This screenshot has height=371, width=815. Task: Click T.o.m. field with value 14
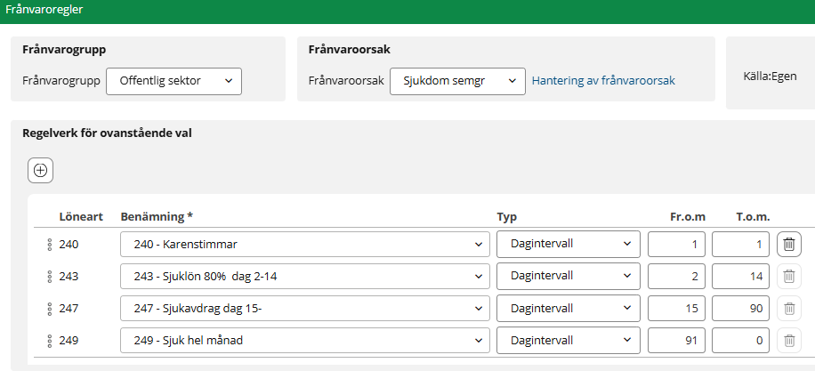coord(740,277)
